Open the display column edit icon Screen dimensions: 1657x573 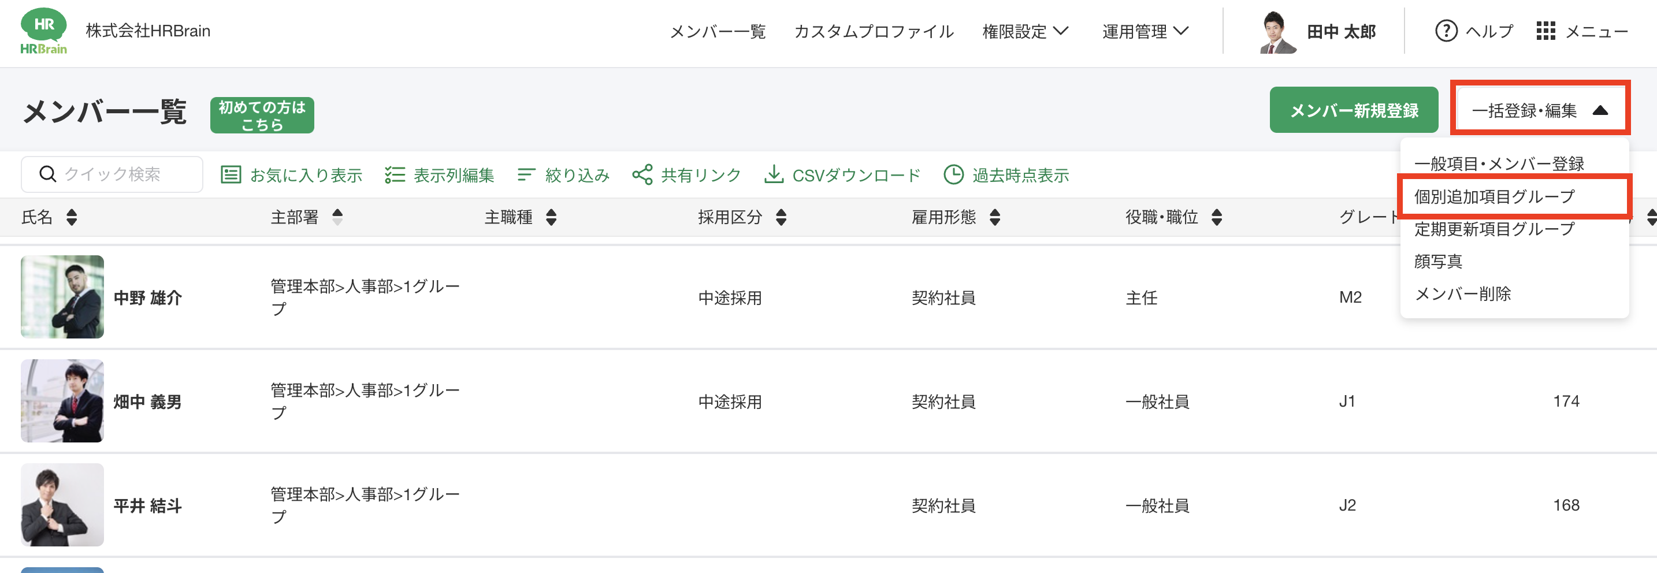(x=394, y=175)
